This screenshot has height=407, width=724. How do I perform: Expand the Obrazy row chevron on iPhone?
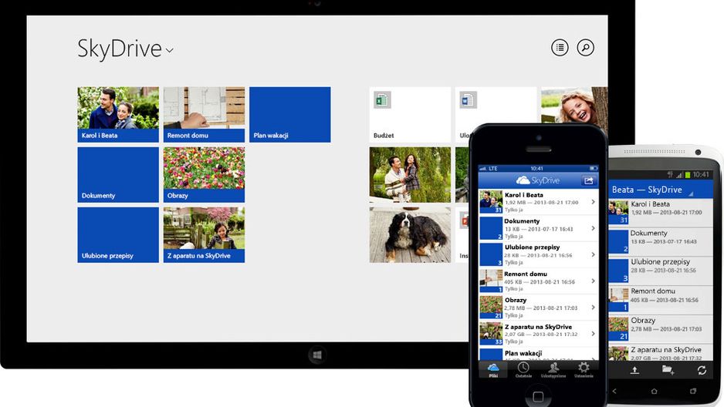[594, 308]
